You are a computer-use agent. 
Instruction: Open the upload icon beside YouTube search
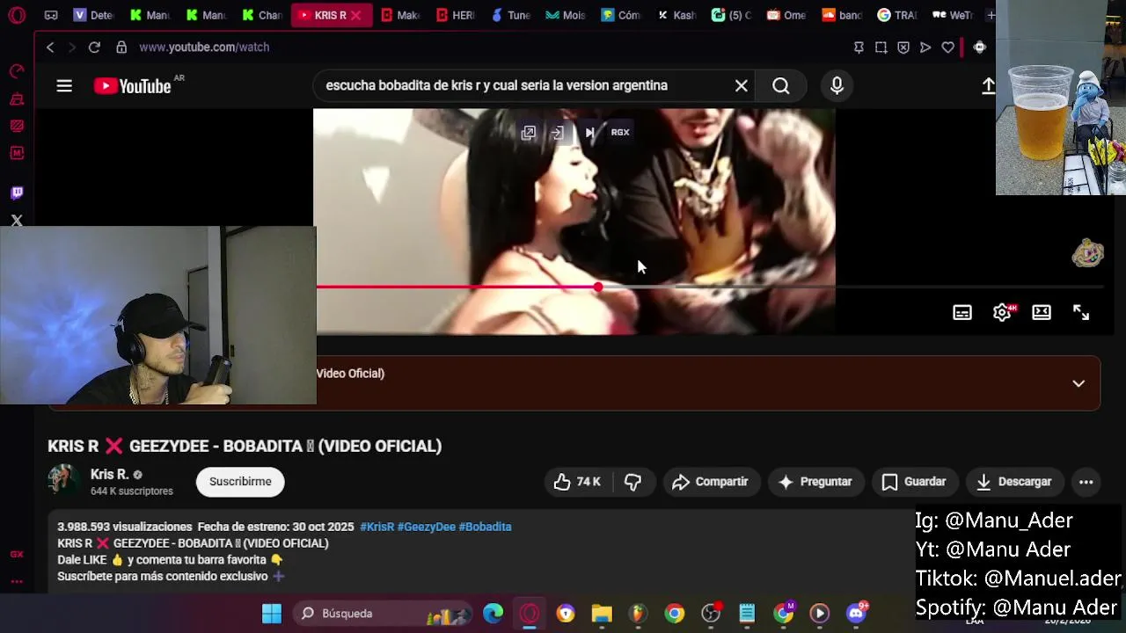[x=988, y=85]
